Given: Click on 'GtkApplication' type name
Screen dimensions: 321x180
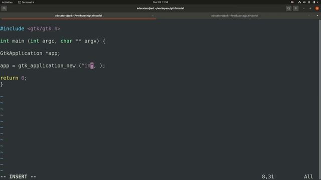Looking at the screenshot, I should pyautogui.click(x=21, y=53).
